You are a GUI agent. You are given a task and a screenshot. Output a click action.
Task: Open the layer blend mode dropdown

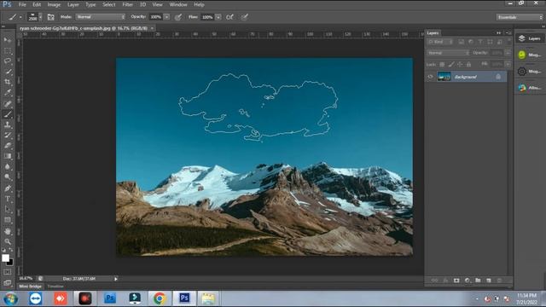448,53
